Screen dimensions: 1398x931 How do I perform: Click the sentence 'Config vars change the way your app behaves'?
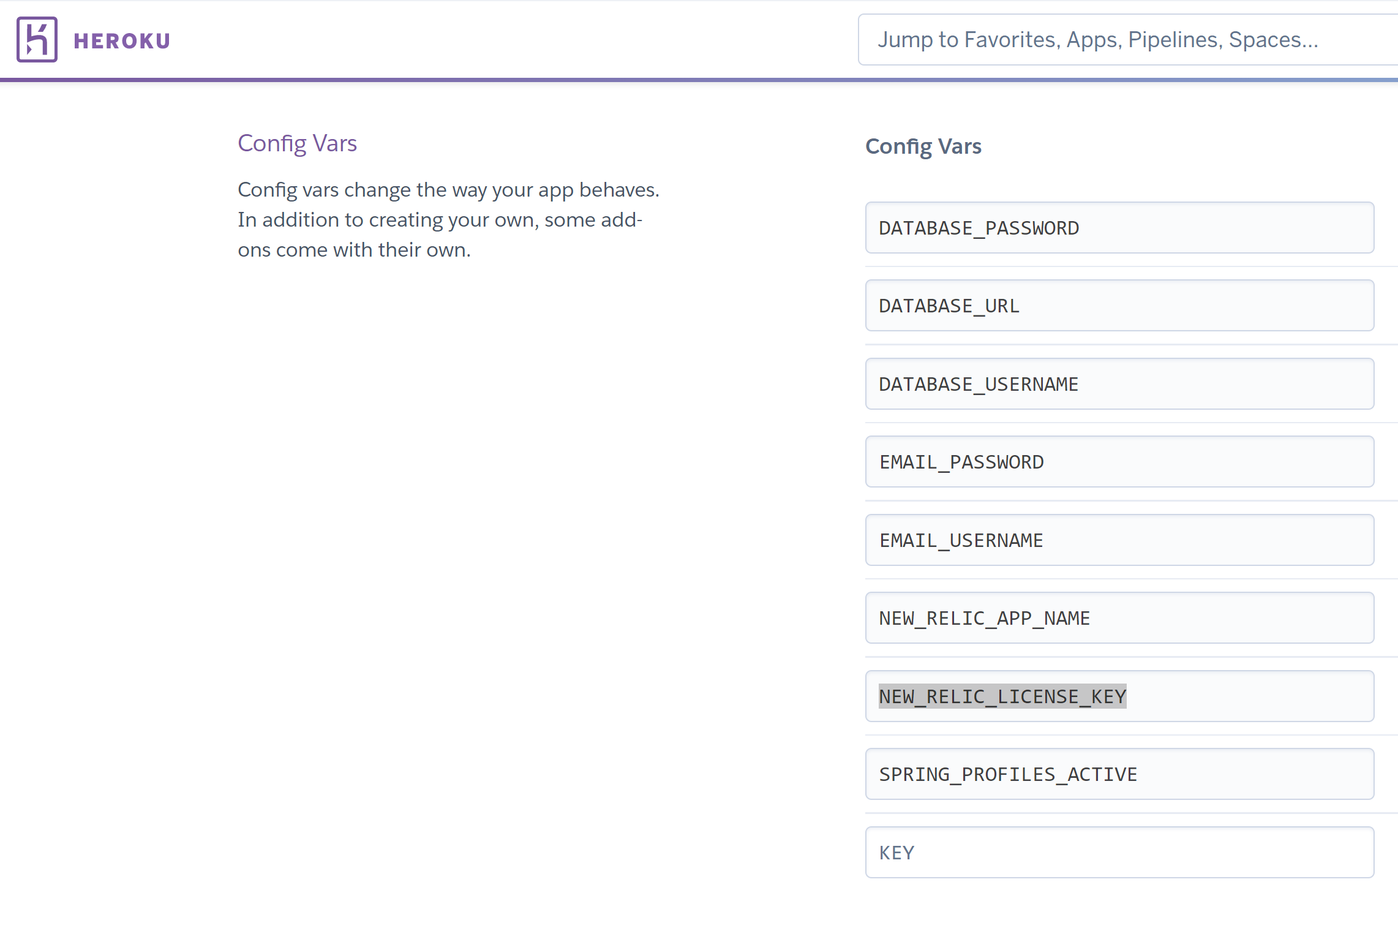point(448,190)
